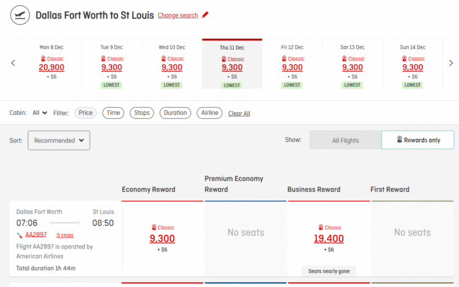The image size is (459, 287).
Task: Click Classic rosette icon under Sat 13 Dec
Action: tap(344, 59)
